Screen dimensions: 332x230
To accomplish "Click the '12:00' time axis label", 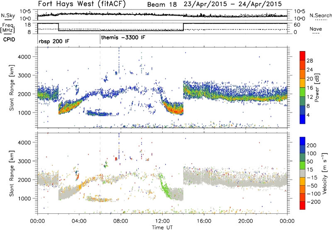I will 162,221.
